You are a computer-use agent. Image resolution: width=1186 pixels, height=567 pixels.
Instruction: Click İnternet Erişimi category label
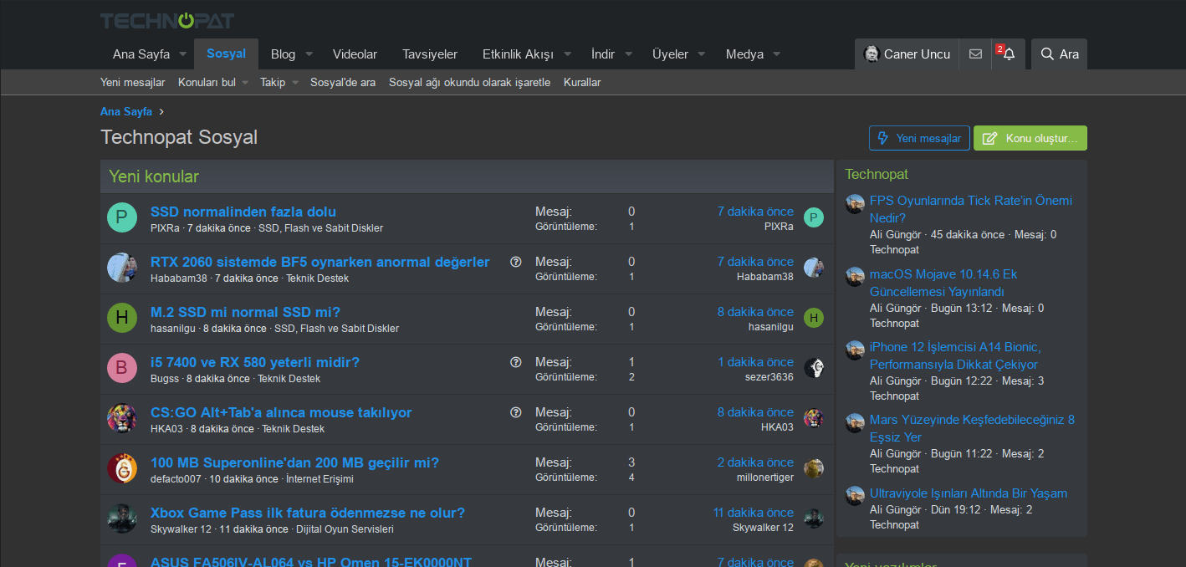(320, 479)
